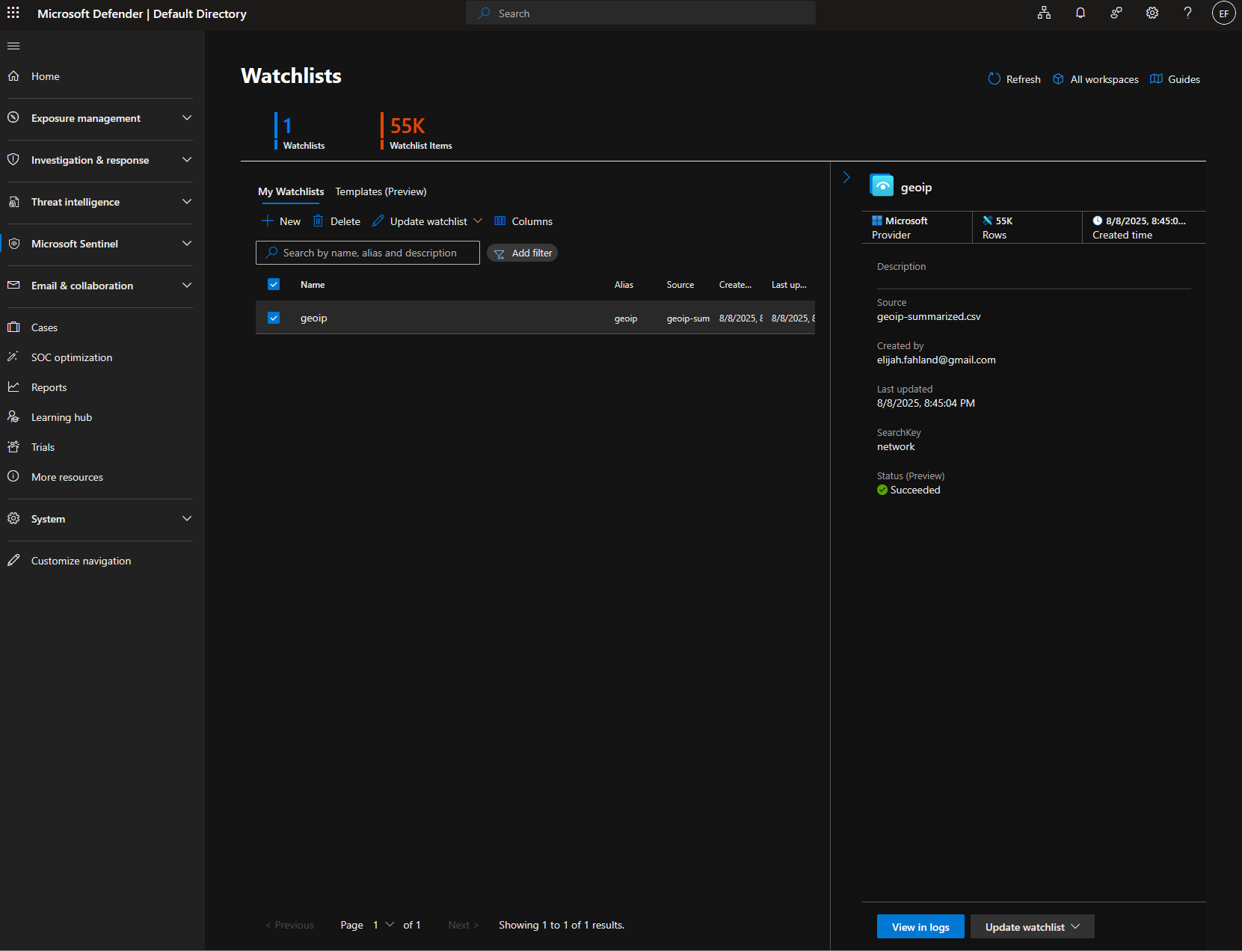Go to Reports page
The image size is (1242, 951).
pos(49,387)
